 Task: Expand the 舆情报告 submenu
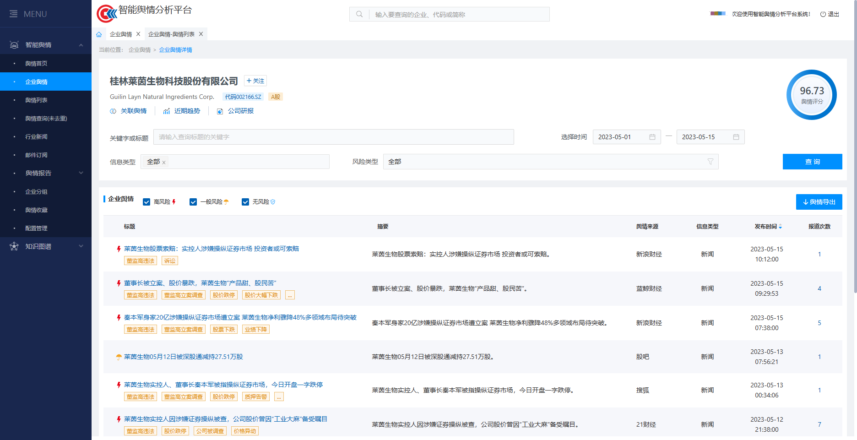(x=81, y=173)
